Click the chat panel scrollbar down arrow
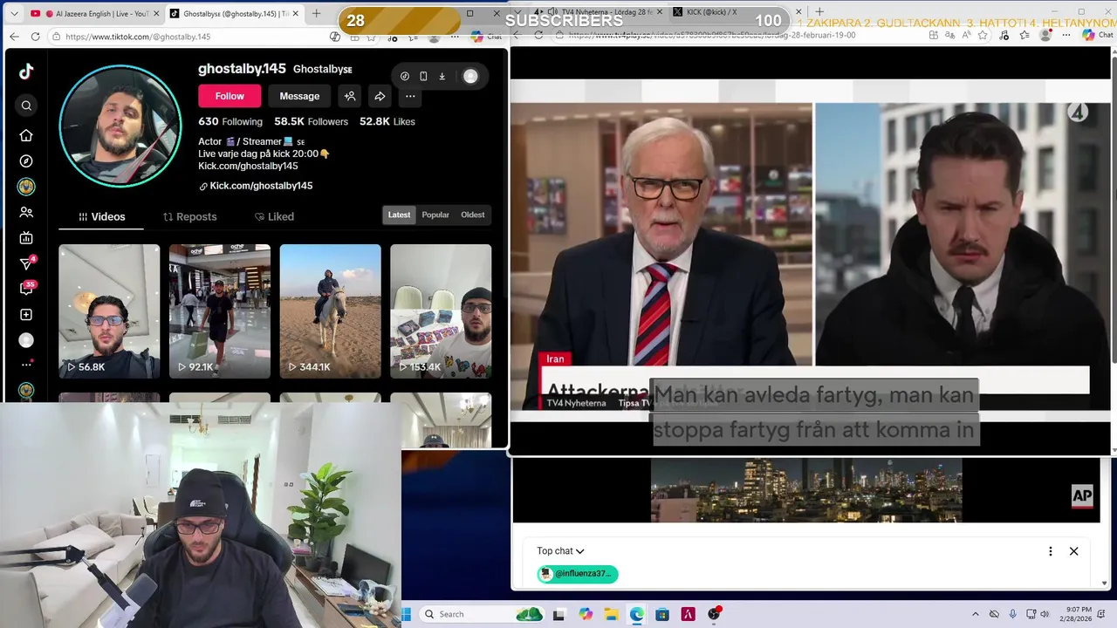 click(1105, 583)
